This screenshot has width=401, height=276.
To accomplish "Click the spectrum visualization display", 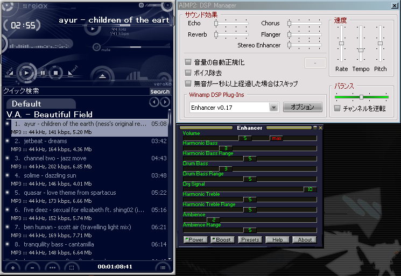I will tap(39, 45).
